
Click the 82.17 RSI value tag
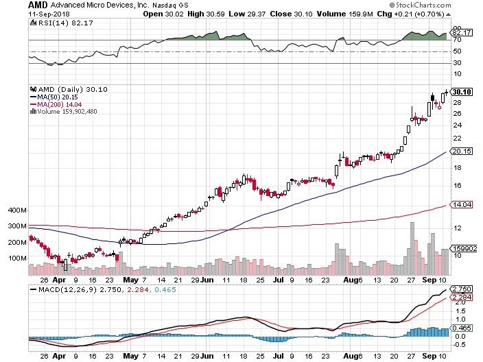462,33
